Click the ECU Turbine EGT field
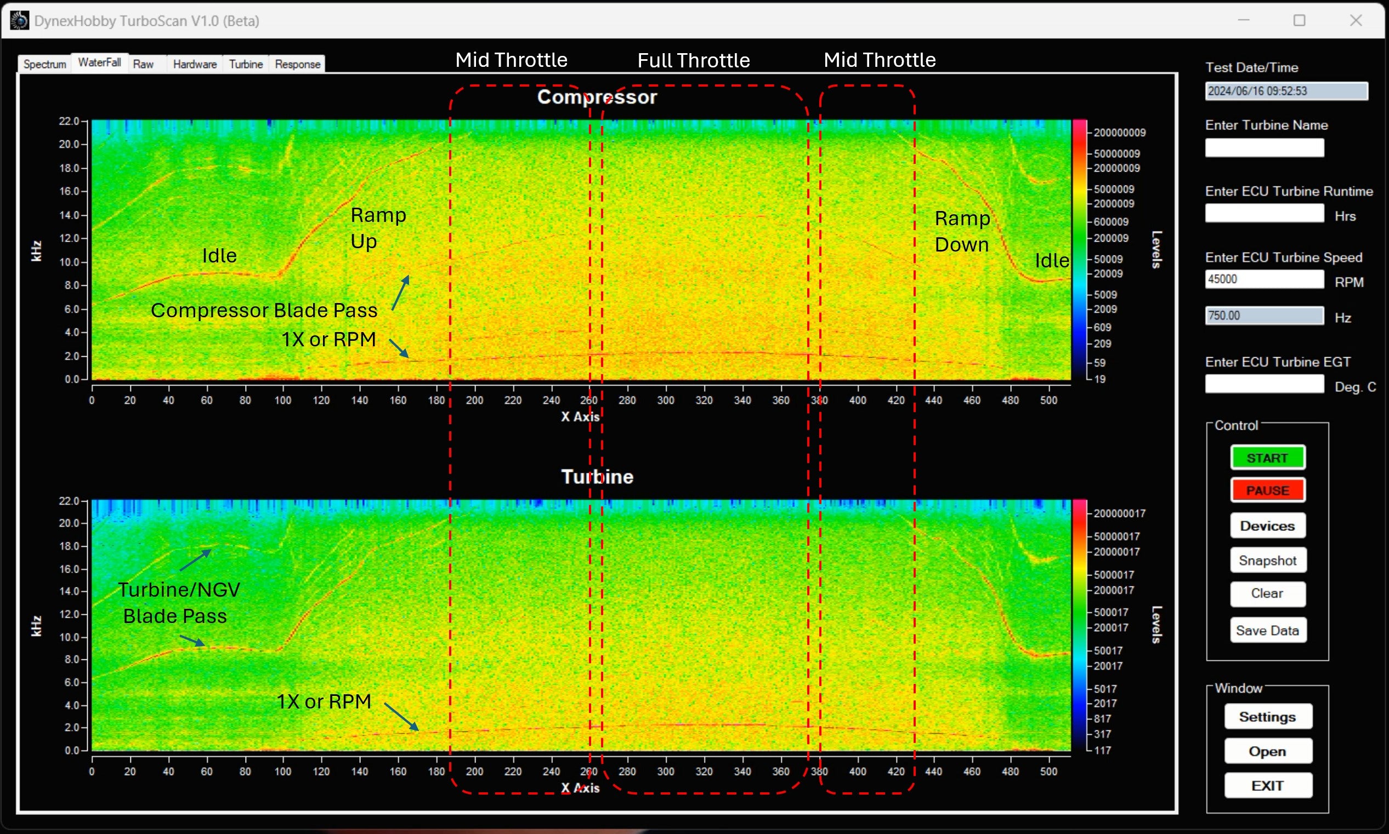 point(1263,385)
